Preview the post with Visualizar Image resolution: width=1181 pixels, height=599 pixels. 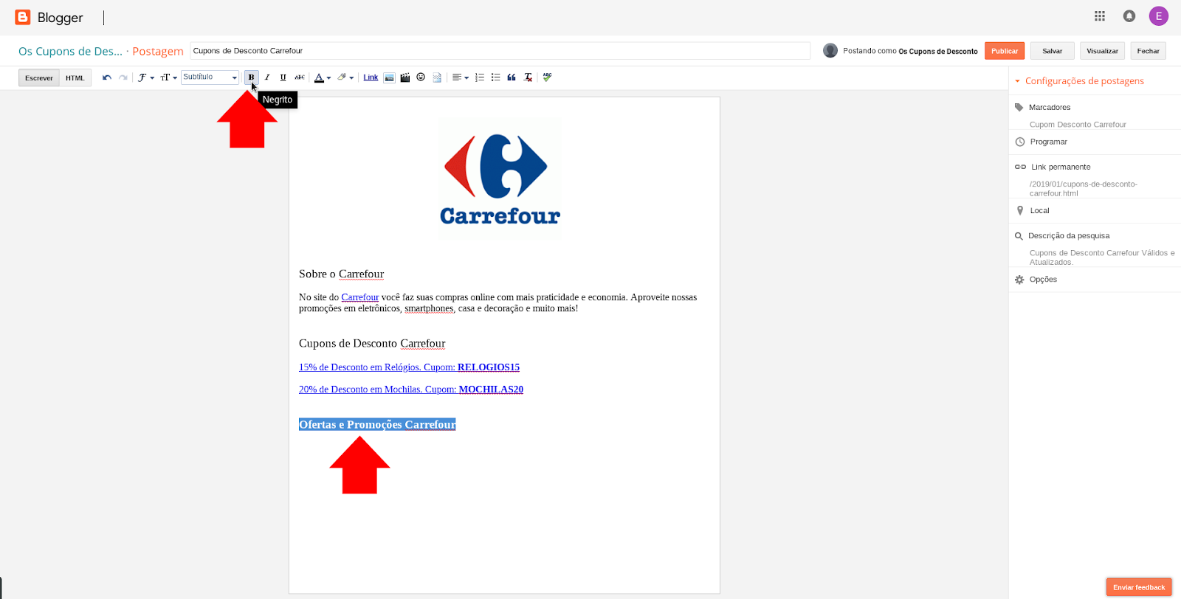pyautogui.click(x=1102, y=51)
